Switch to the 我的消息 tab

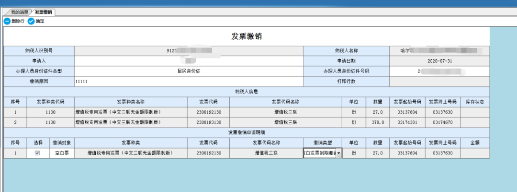[x=20, y=11]
